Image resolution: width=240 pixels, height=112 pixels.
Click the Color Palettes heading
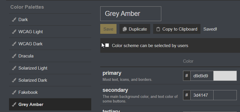(x=27, y=7)
